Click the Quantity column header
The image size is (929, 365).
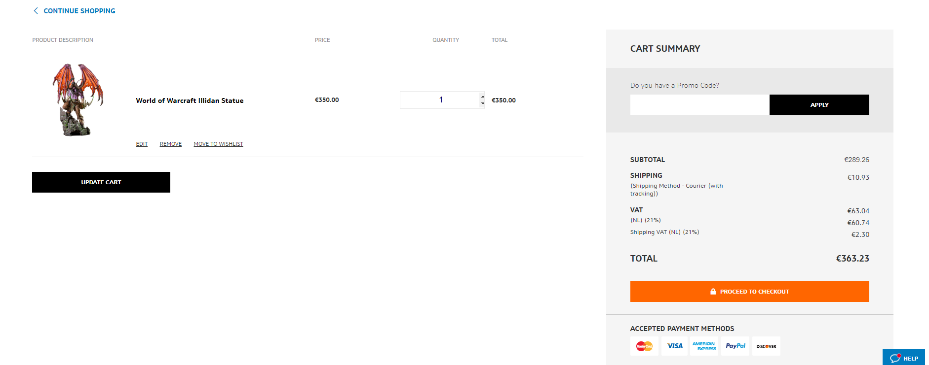pos(446,40)
